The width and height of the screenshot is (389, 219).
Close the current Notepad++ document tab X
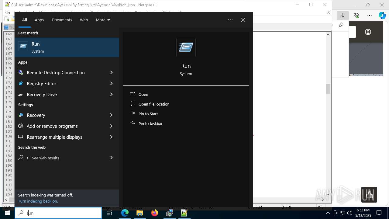point(329,12)
